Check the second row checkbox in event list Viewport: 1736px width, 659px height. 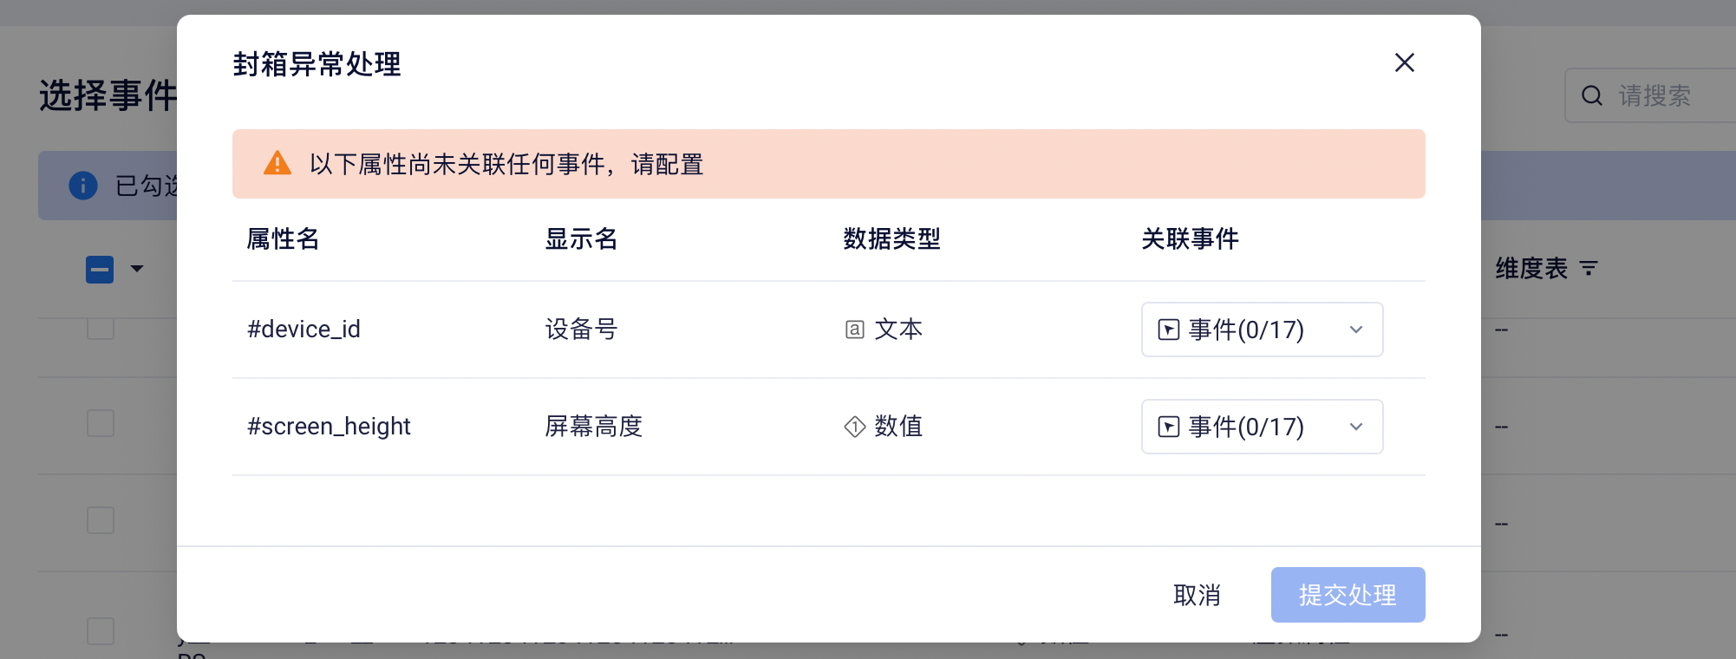coord(101,423)
